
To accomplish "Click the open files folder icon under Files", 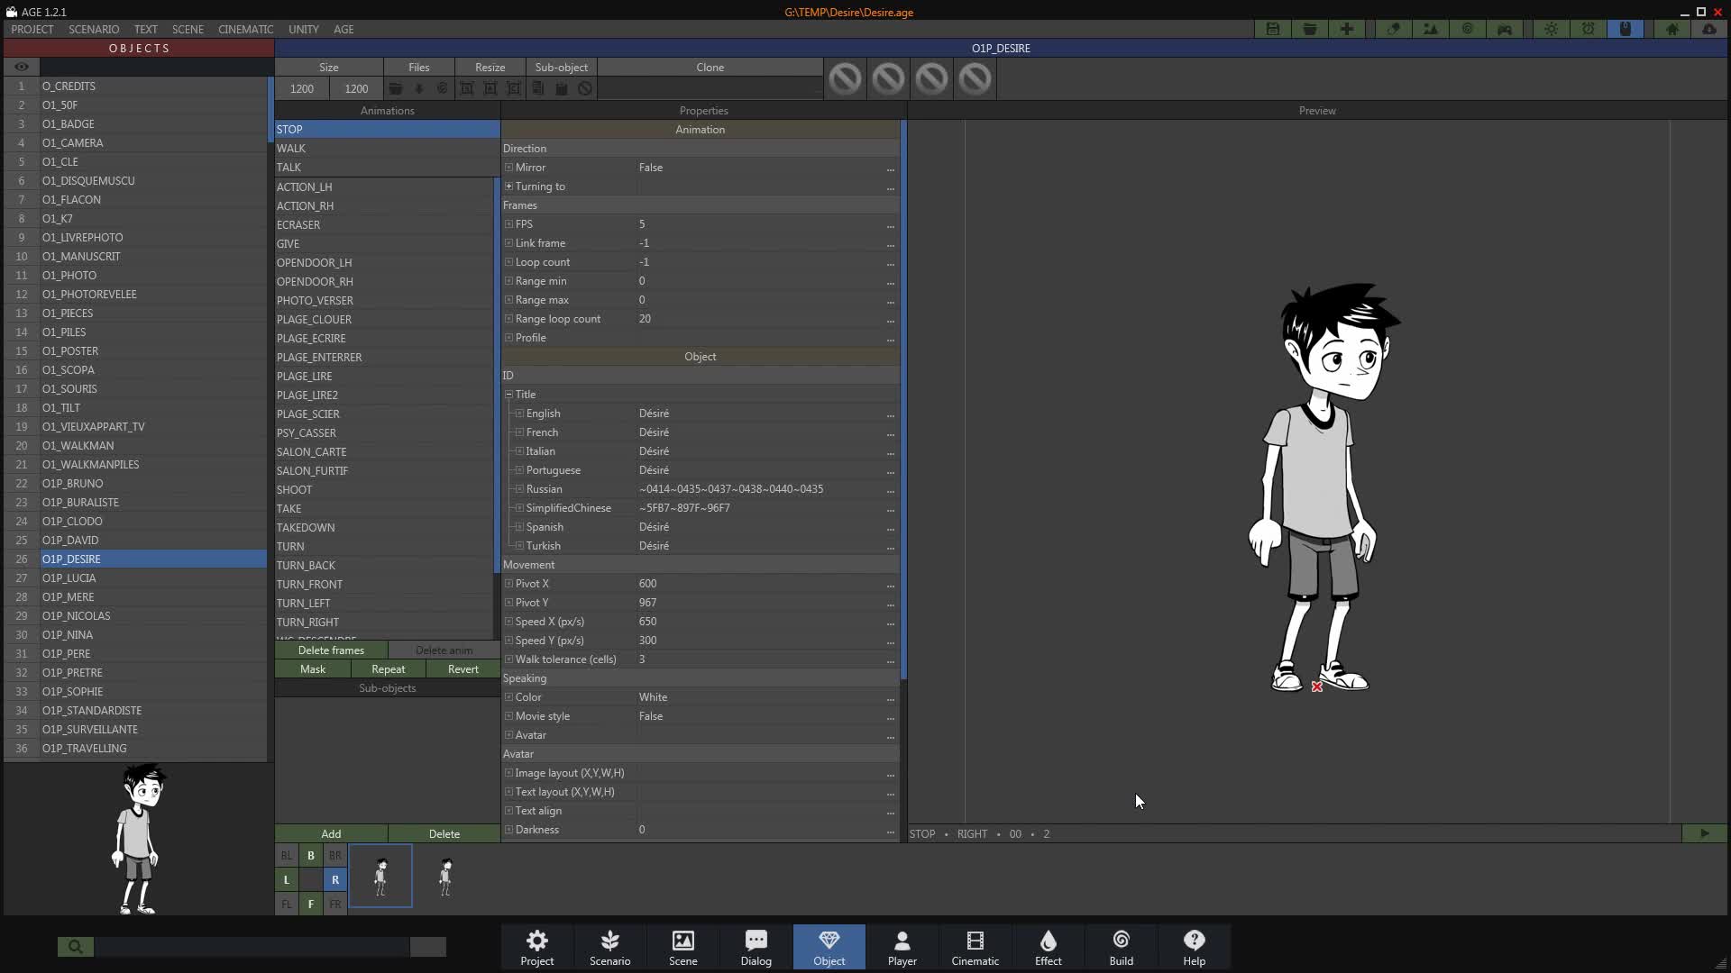I will pos(395,88).
